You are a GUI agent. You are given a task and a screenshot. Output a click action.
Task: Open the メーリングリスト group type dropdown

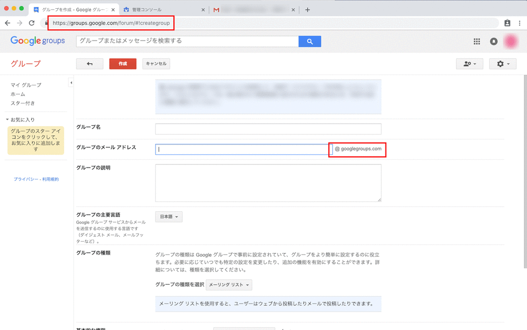click(229, 285)
